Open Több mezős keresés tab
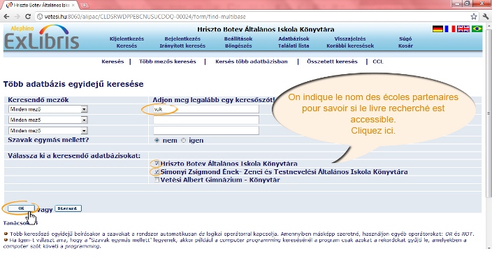Image resolution: width=492 pixels, height=277 pixels. [x=168, y=62]
